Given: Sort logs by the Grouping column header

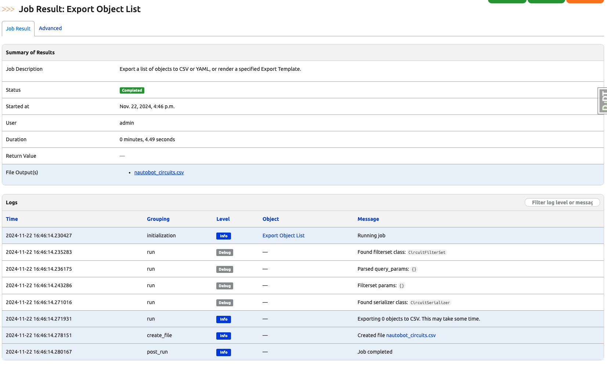Looking at the screenshot, I should click(158, 219).
